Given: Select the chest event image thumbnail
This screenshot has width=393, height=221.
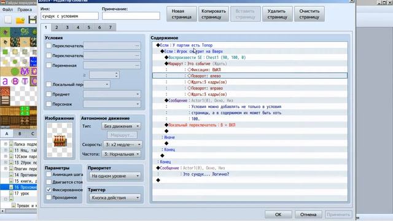Looking at the screenshot, I should click(x=60, y=140).
